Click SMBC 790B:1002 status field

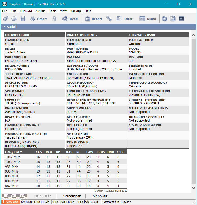point(63,202)
